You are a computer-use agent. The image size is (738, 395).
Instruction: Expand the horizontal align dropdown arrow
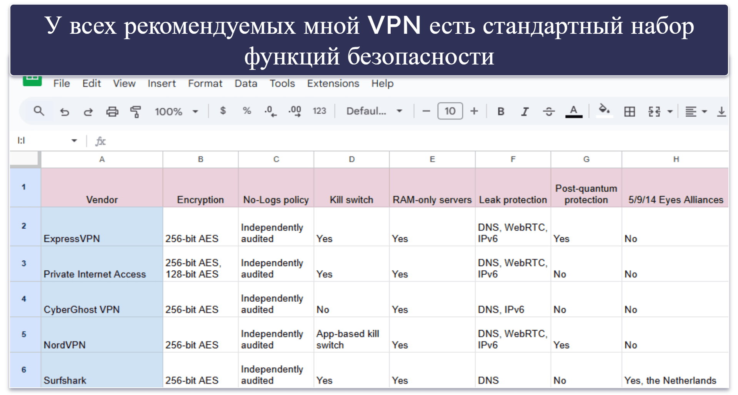[x=705, y=112]
